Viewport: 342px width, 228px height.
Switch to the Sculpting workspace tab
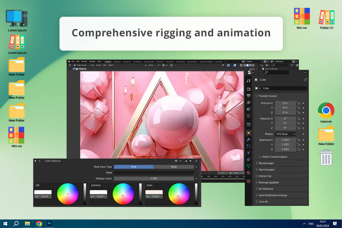point(127,62)
